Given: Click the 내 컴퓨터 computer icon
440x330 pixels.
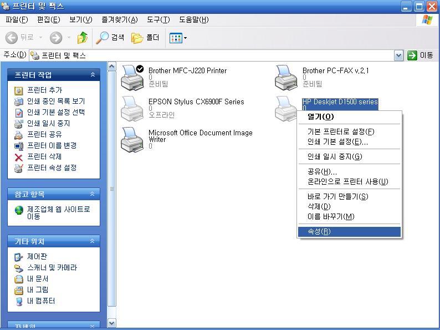Looking at the screenshot, I should coord(18,301).
